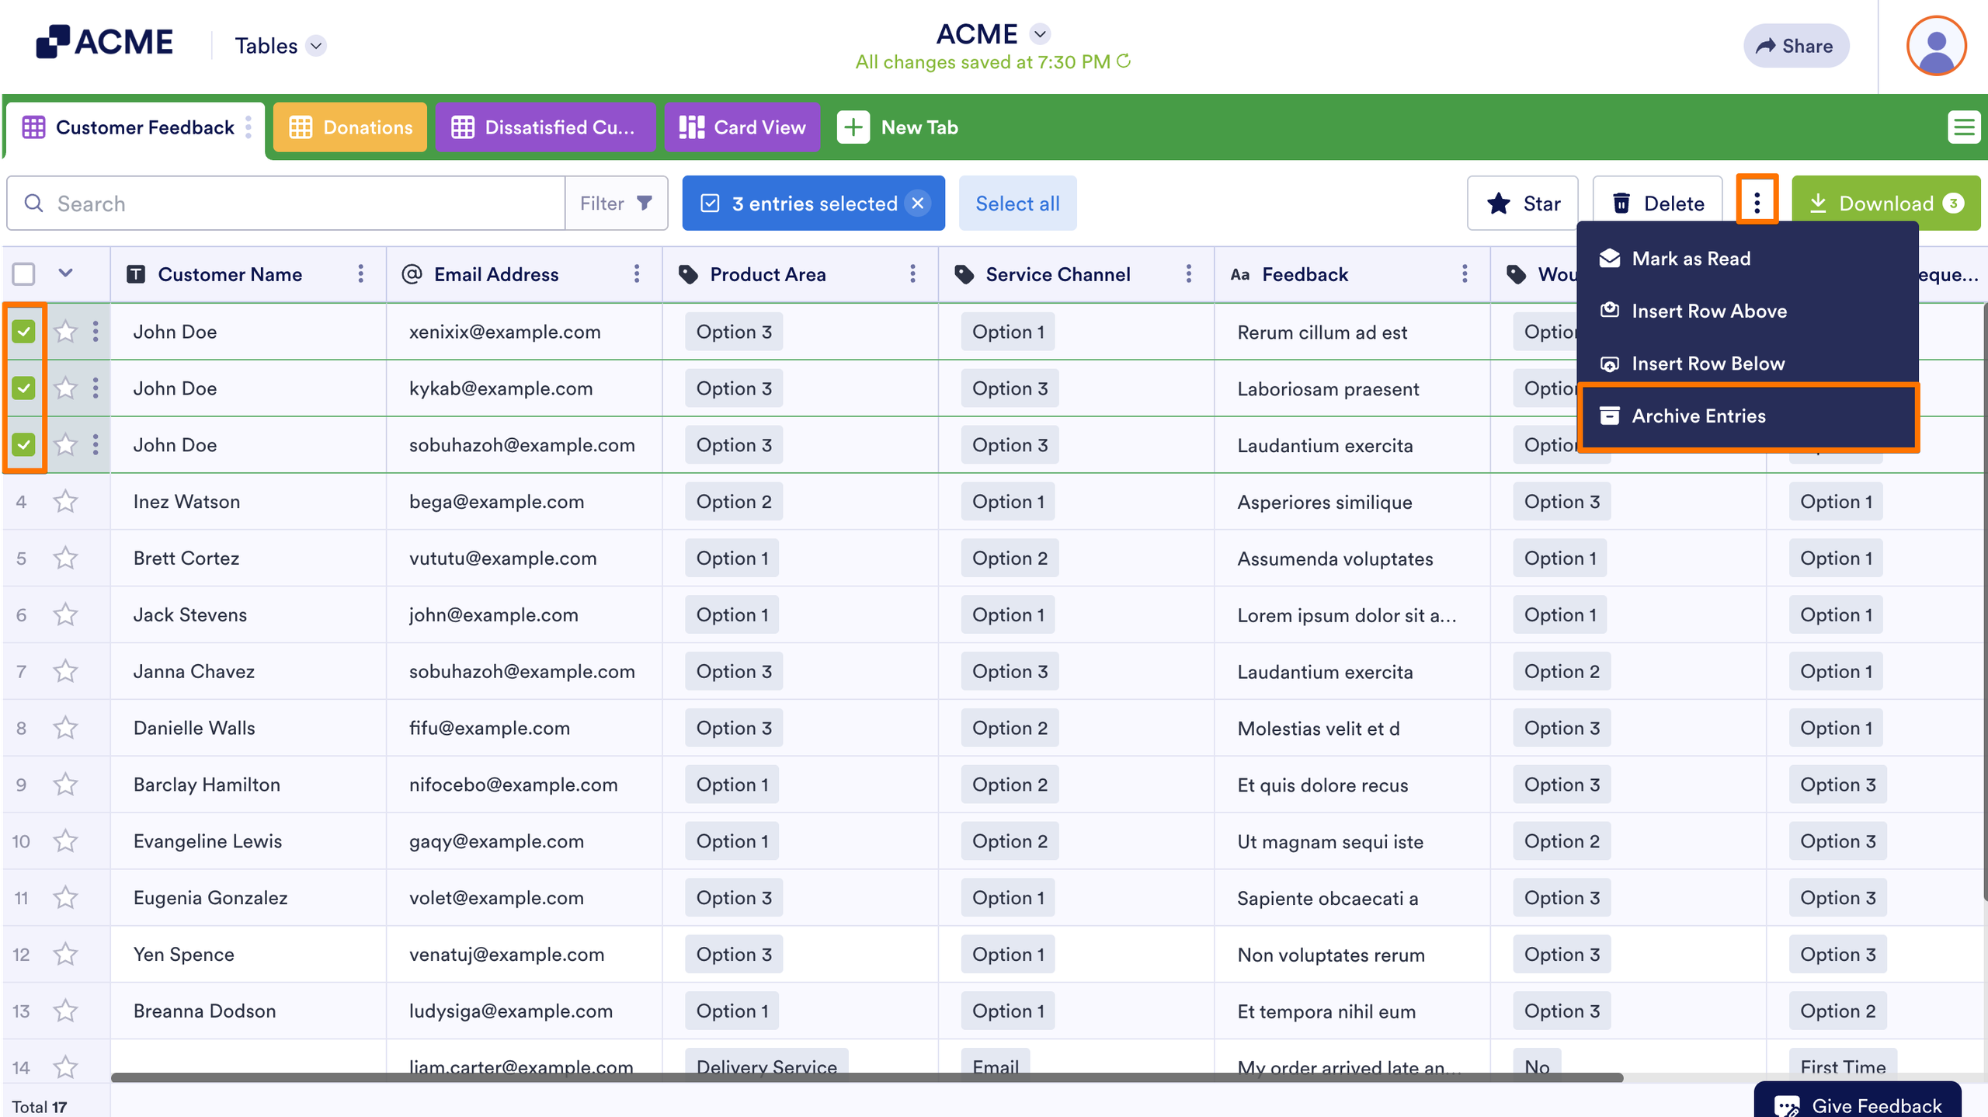Open the toolbar three-dot more actions menu

pos(1757,203)
